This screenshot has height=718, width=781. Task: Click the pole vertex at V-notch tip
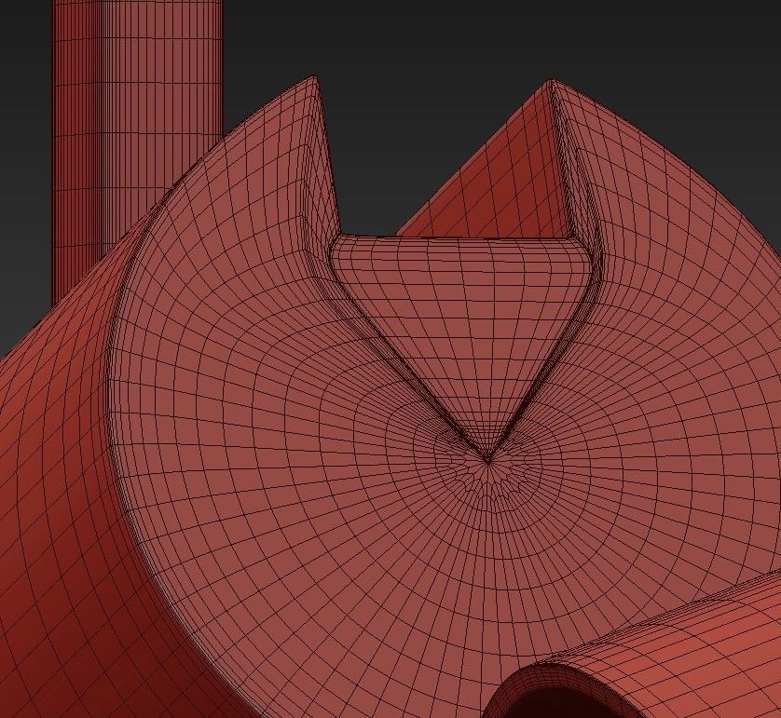coord(487,462)
